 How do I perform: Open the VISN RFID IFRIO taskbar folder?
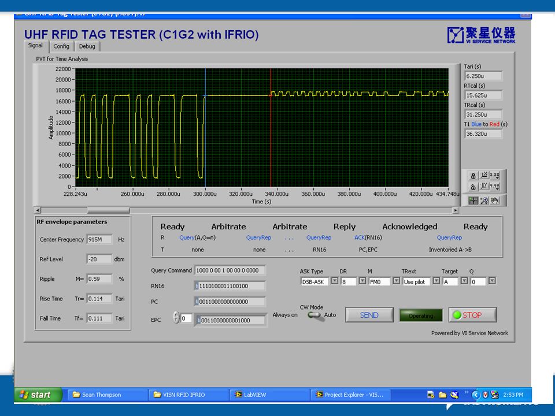189,395
